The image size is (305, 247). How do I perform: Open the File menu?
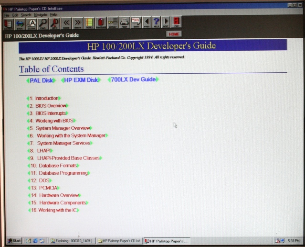tap(7, 15)
